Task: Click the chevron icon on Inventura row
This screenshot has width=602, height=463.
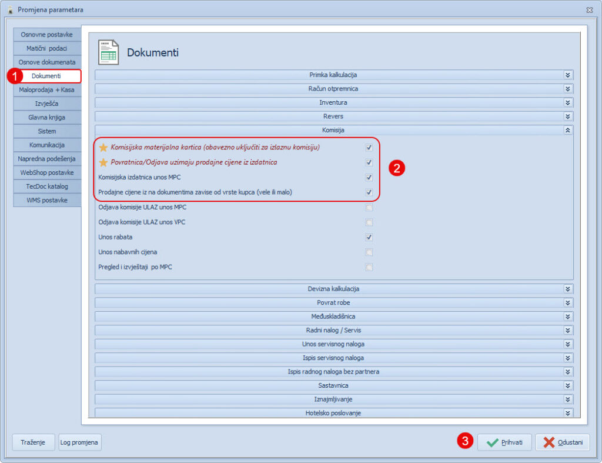Action: click(x=567, y=102)
